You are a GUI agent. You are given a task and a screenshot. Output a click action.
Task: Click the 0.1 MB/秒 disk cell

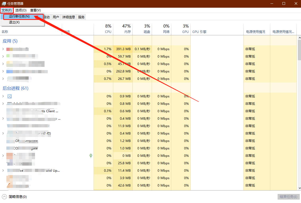point(142,49)
